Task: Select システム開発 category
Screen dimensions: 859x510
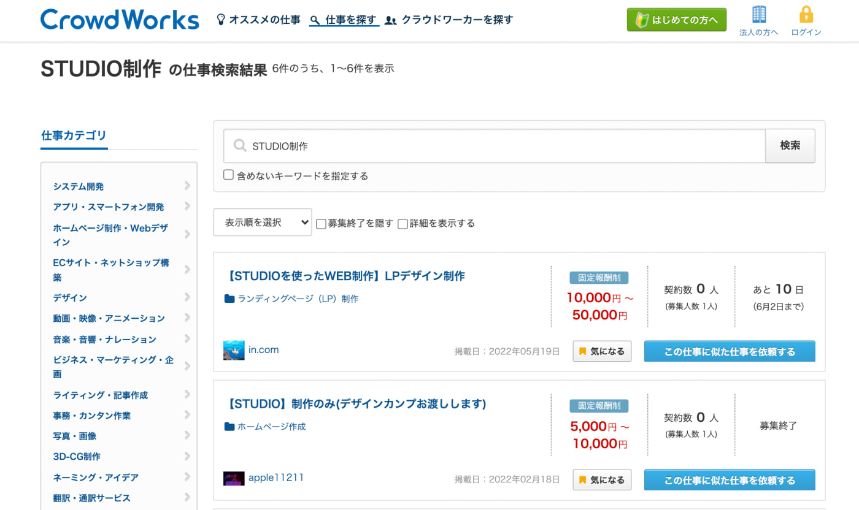Action: click(x=79, y=186)
